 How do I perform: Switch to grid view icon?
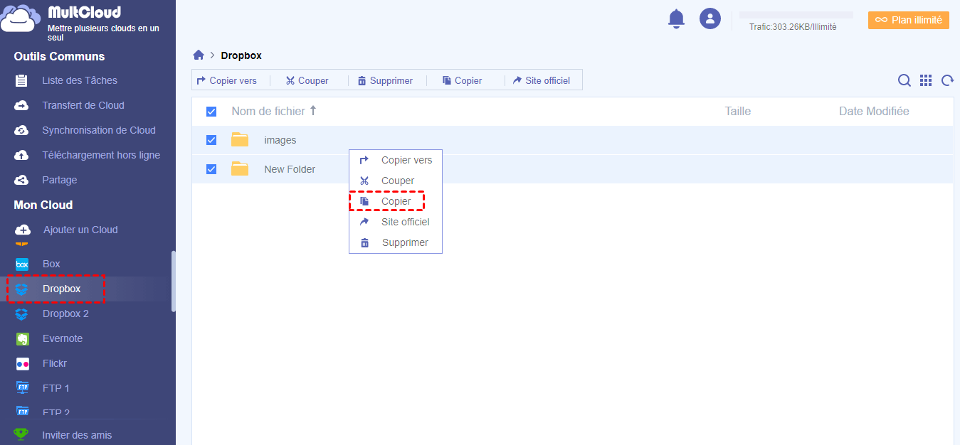pyautogui.click(x=926, y=80)
